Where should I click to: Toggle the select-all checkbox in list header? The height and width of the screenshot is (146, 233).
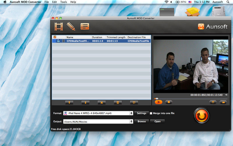pyautogui.click(x=55, y=37)
